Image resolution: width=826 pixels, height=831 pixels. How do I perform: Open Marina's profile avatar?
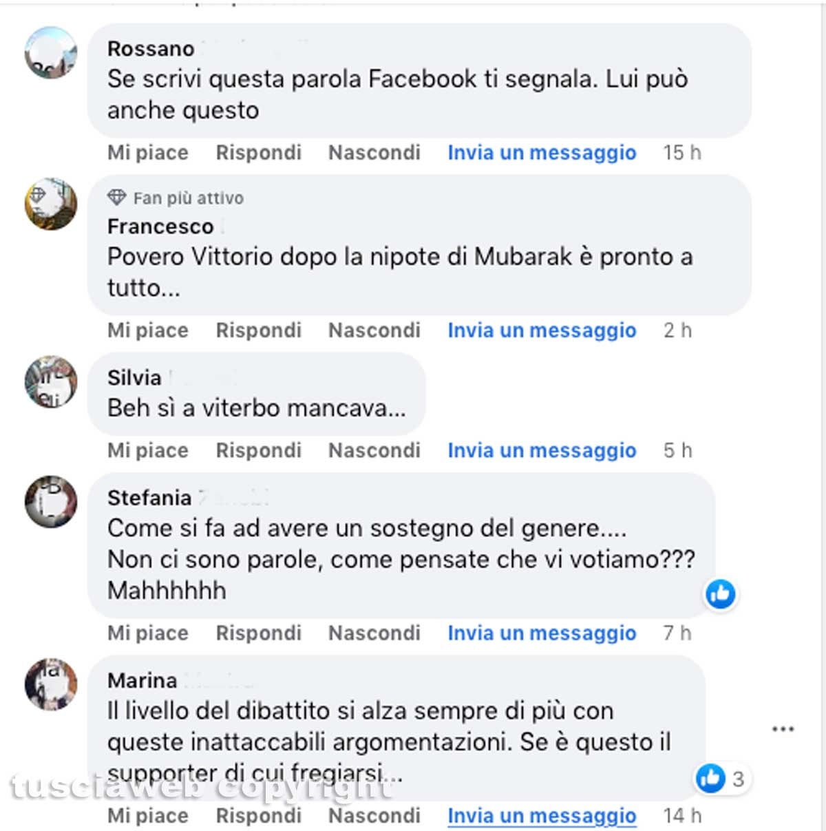pyautogui.click(x=51, y=684)
